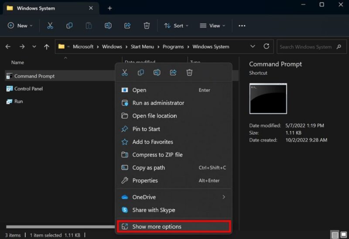The height and width of the screenshot is (239, 349).
Task: Click the Cut icon in context menu
Action: (x=125, y=73)
